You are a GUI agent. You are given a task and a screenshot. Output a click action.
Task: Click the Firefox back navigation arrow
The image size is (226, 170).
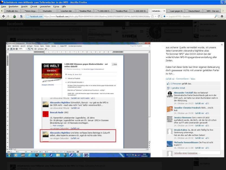click(x=3, y=16)
